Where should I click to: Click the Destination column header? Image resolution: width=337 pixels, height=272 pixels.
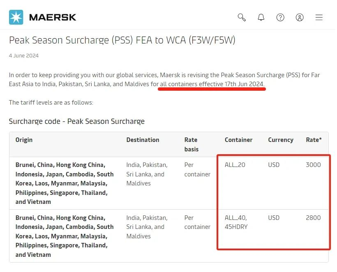tap(143, 140)
